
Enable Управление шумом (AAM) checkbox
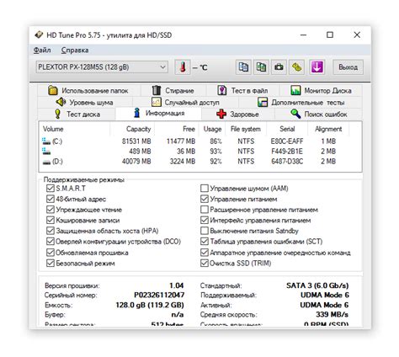pos(205,188)
